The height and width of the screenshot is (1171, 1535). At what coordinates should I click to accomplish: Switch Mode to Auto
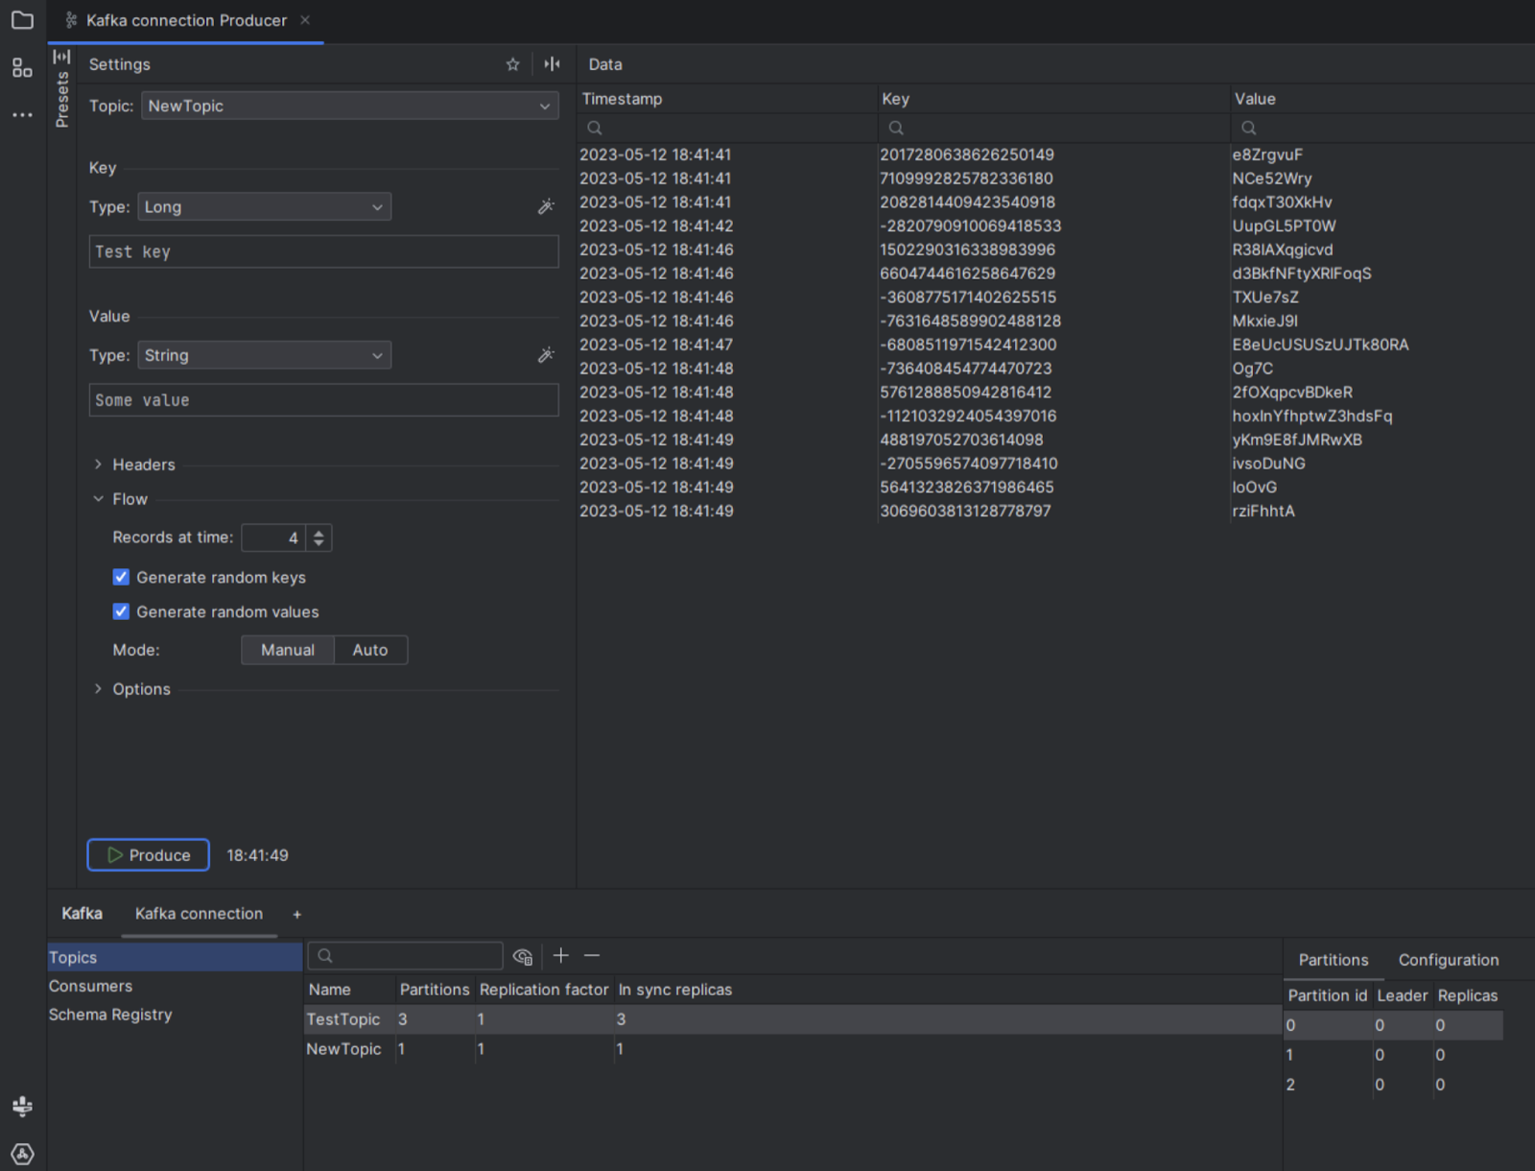[x=370, y=650]
